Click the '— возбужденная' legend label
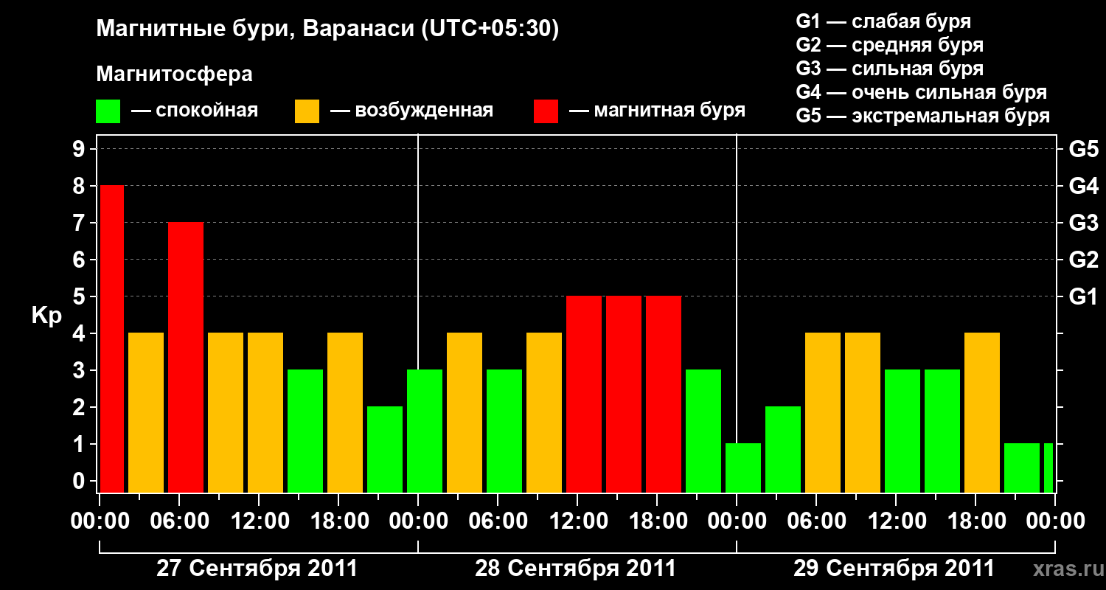Screen dimensions: 1106x590 click(411, 111)
